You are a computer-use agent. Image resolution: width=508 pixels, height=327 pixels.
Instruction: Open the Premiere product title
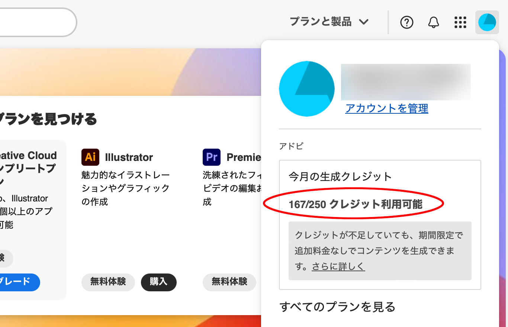coord(244,157)
